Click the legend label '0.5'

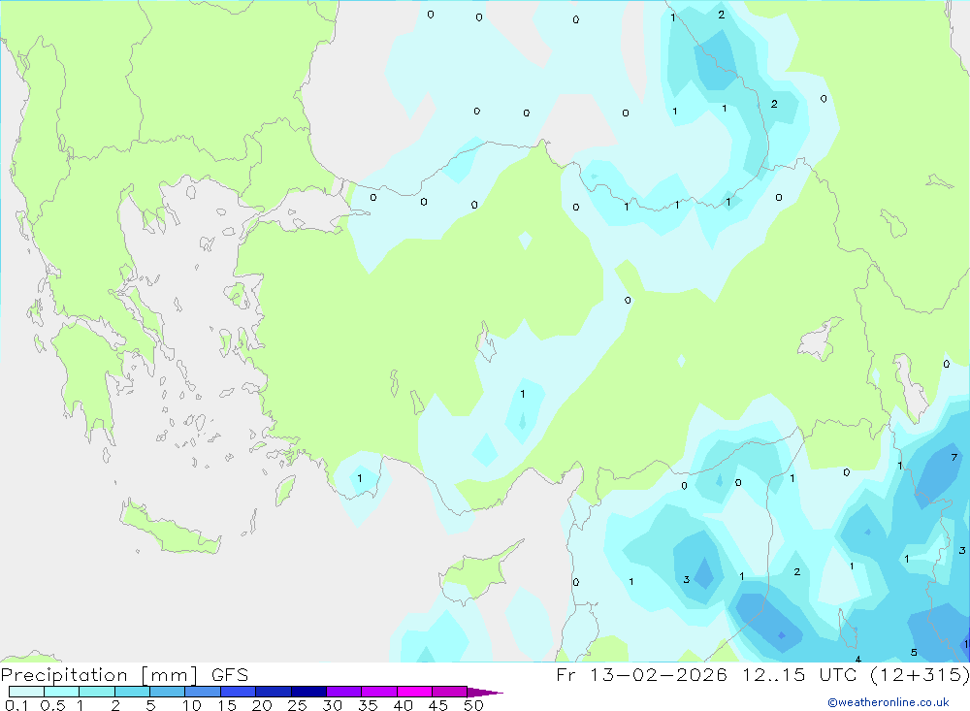(x=52, y=705)
